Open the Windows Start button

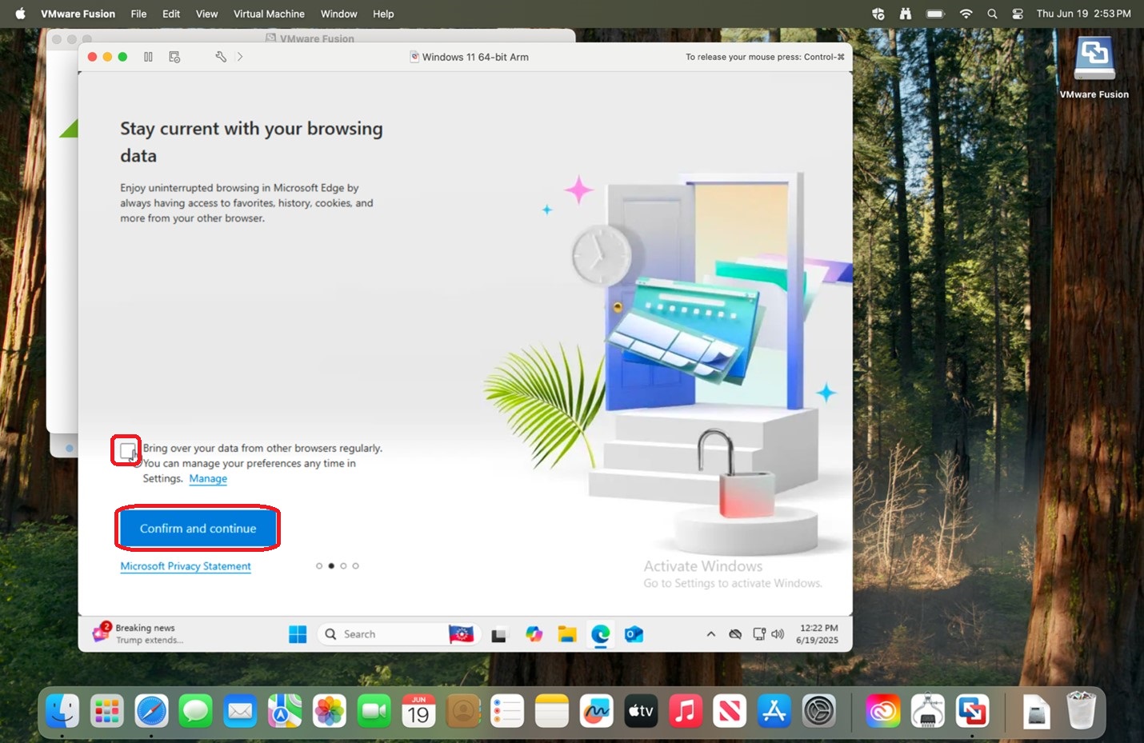coord(298,634)
